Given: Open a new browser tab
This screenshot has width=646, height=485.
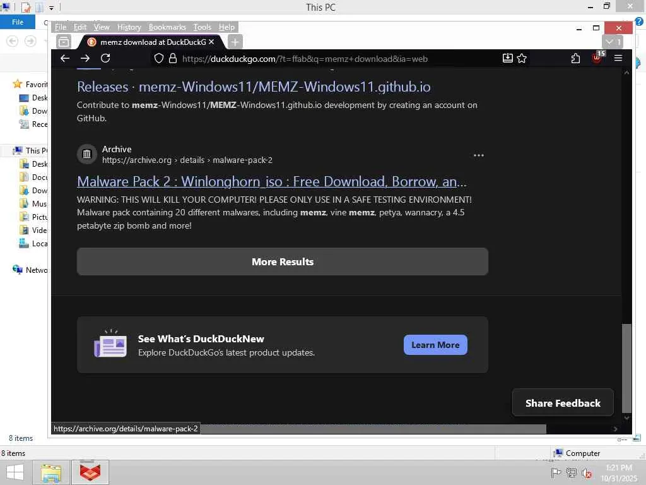Looking at the screenshot, I should coord(235,42).
